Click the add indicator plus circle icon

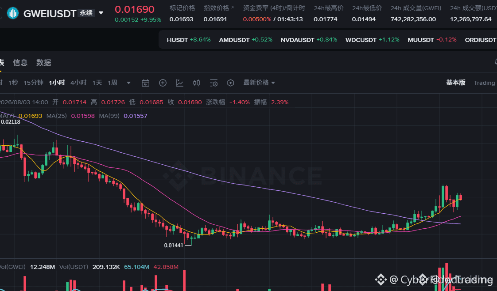[x=163, y=83]
